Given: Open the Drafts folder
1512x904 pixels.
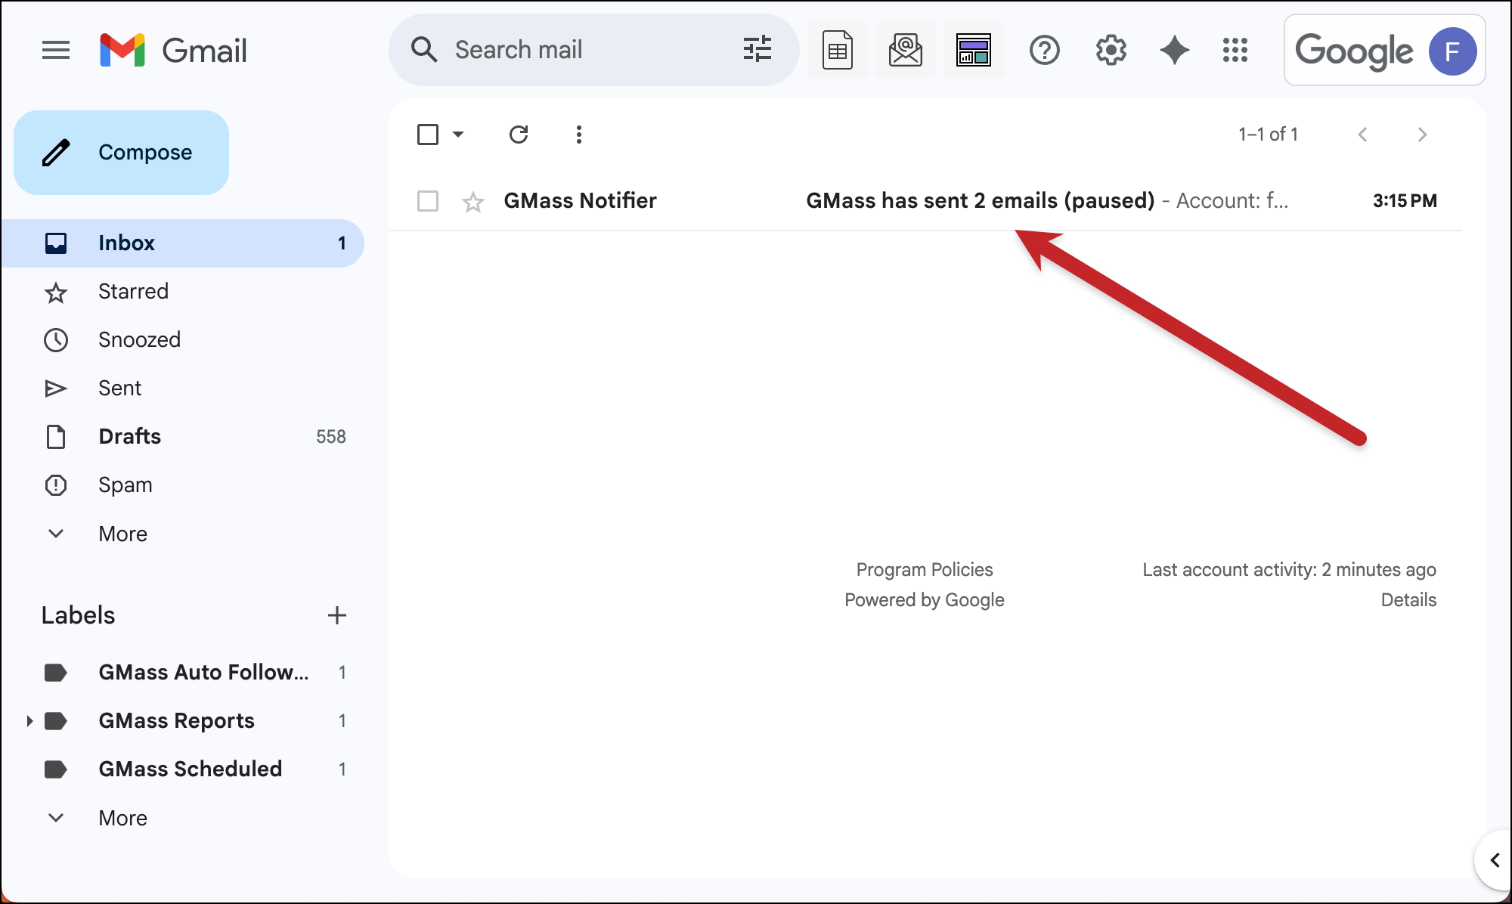Looking at the screenshot, I should [129, 437].
